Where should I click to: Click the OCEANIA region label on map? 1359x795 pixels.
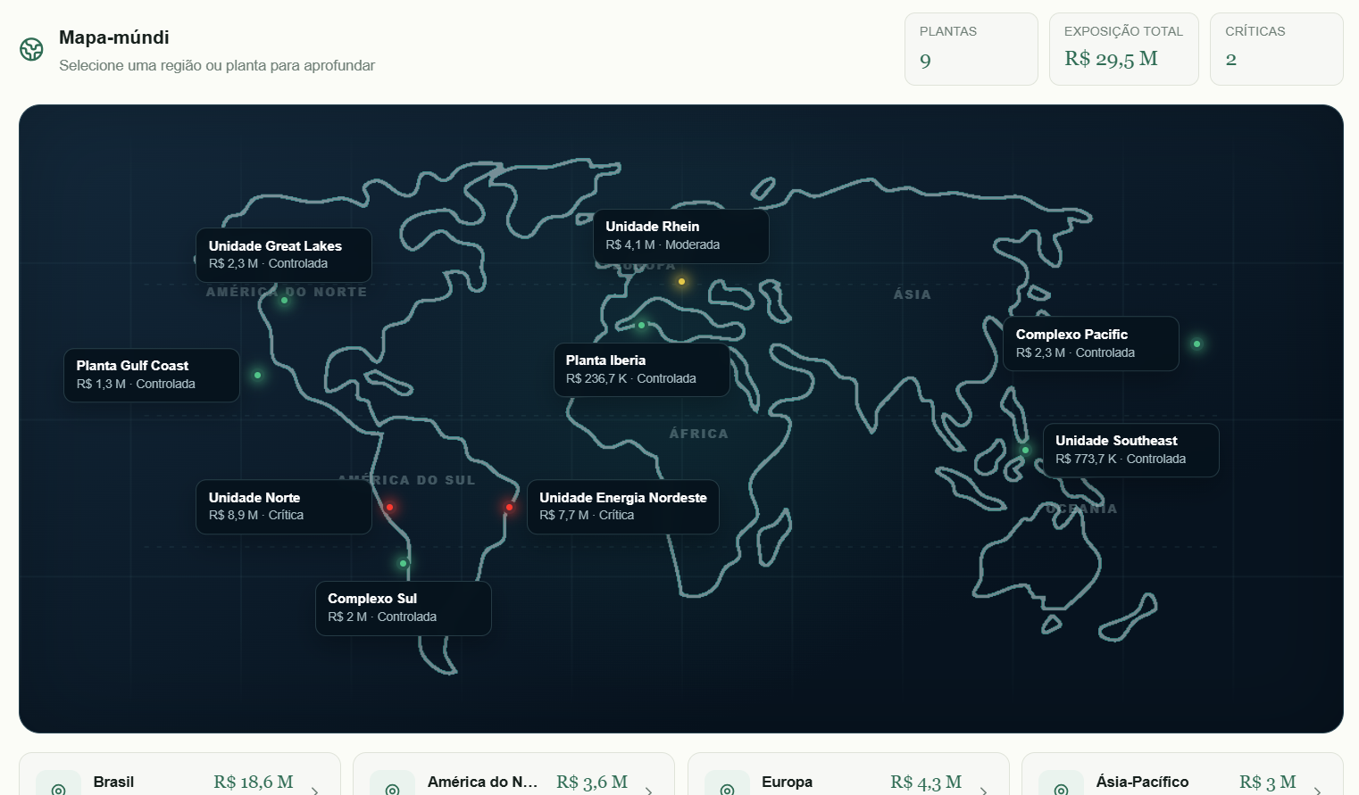[x=1081, y=509]
